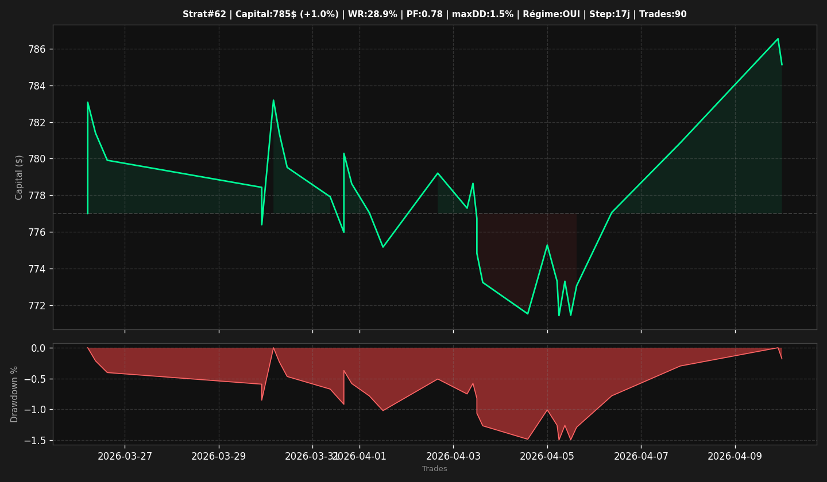Viewport: 827px width, 482px height.
Task: Click the final equity curve point on the right
Action: (782, 64)
